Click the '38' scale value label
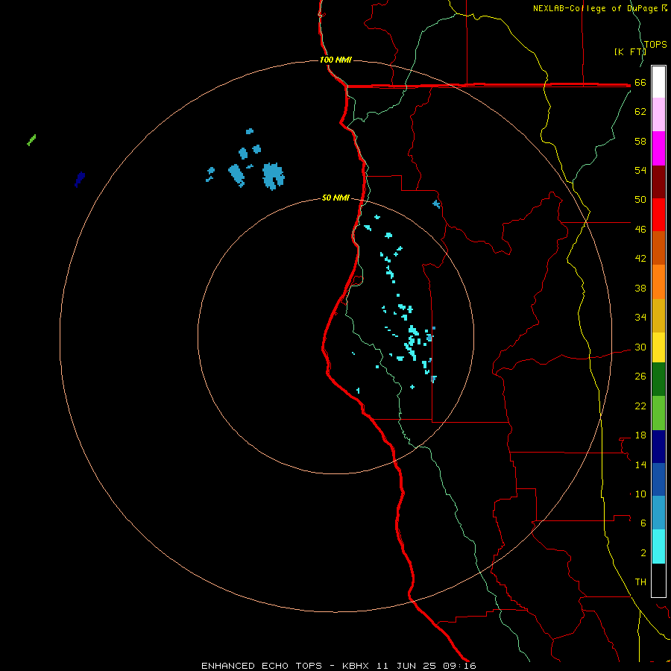This screenshot has width=671, height=671. pyautogui.click(x=640, y=289)
